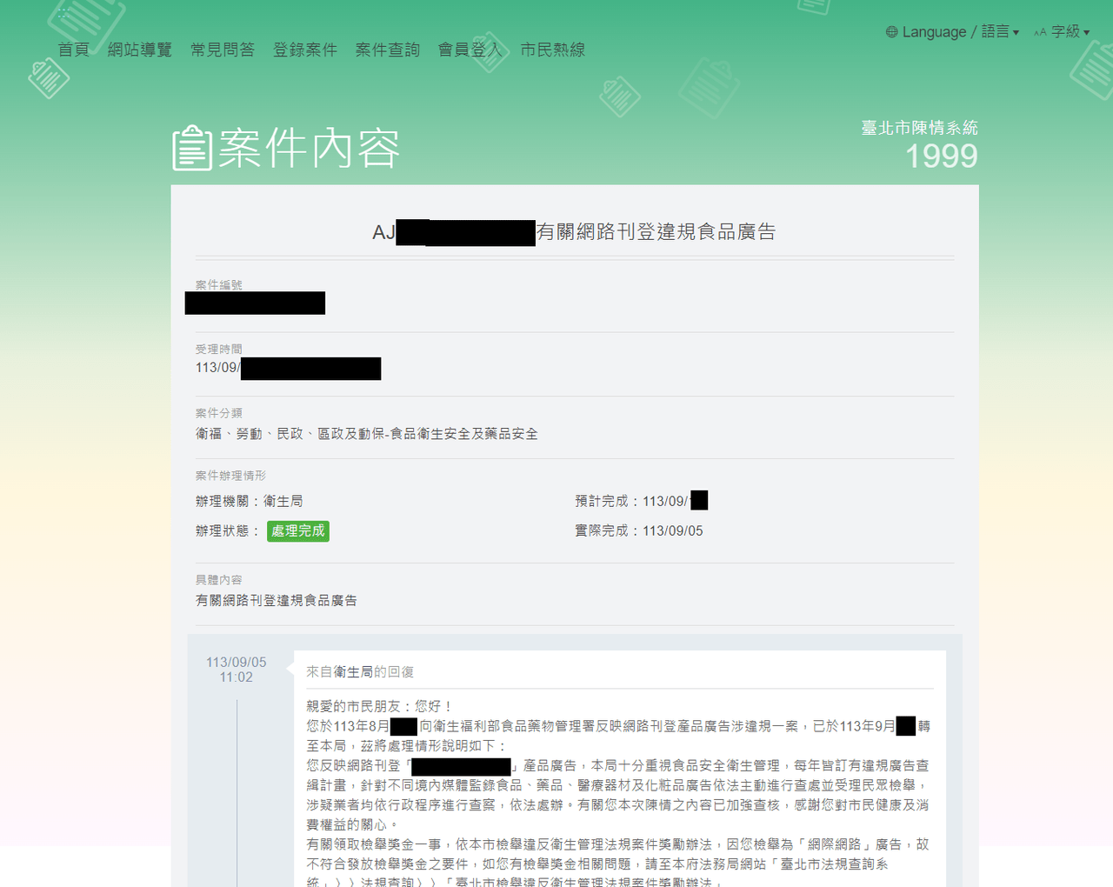Screen dimensions: 1113x887
Task: Open the 登錄案件 menu item
Action: coord(304,50)
